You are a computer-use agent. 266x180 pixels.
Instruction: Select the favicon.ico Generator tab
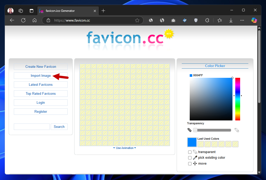[68, 11]
